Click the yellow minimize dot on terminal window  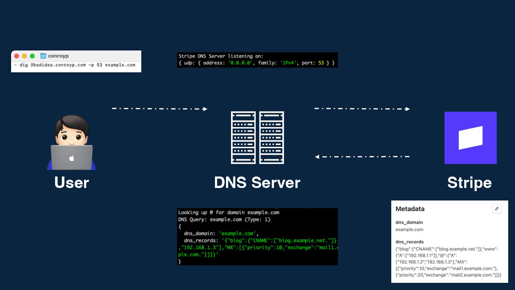(x=24, y=56)
